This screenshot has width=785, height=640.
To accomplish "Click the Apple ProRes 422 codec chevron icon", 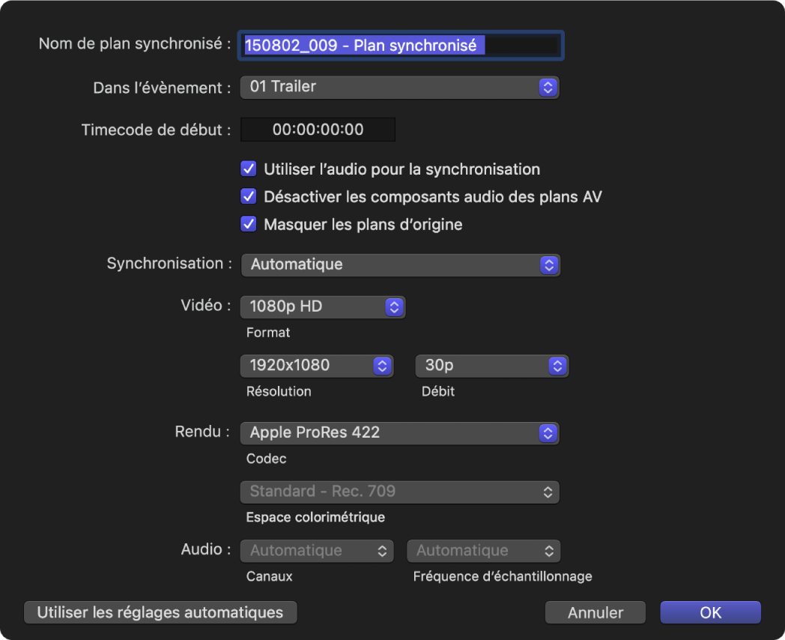I will pos(549,433).
